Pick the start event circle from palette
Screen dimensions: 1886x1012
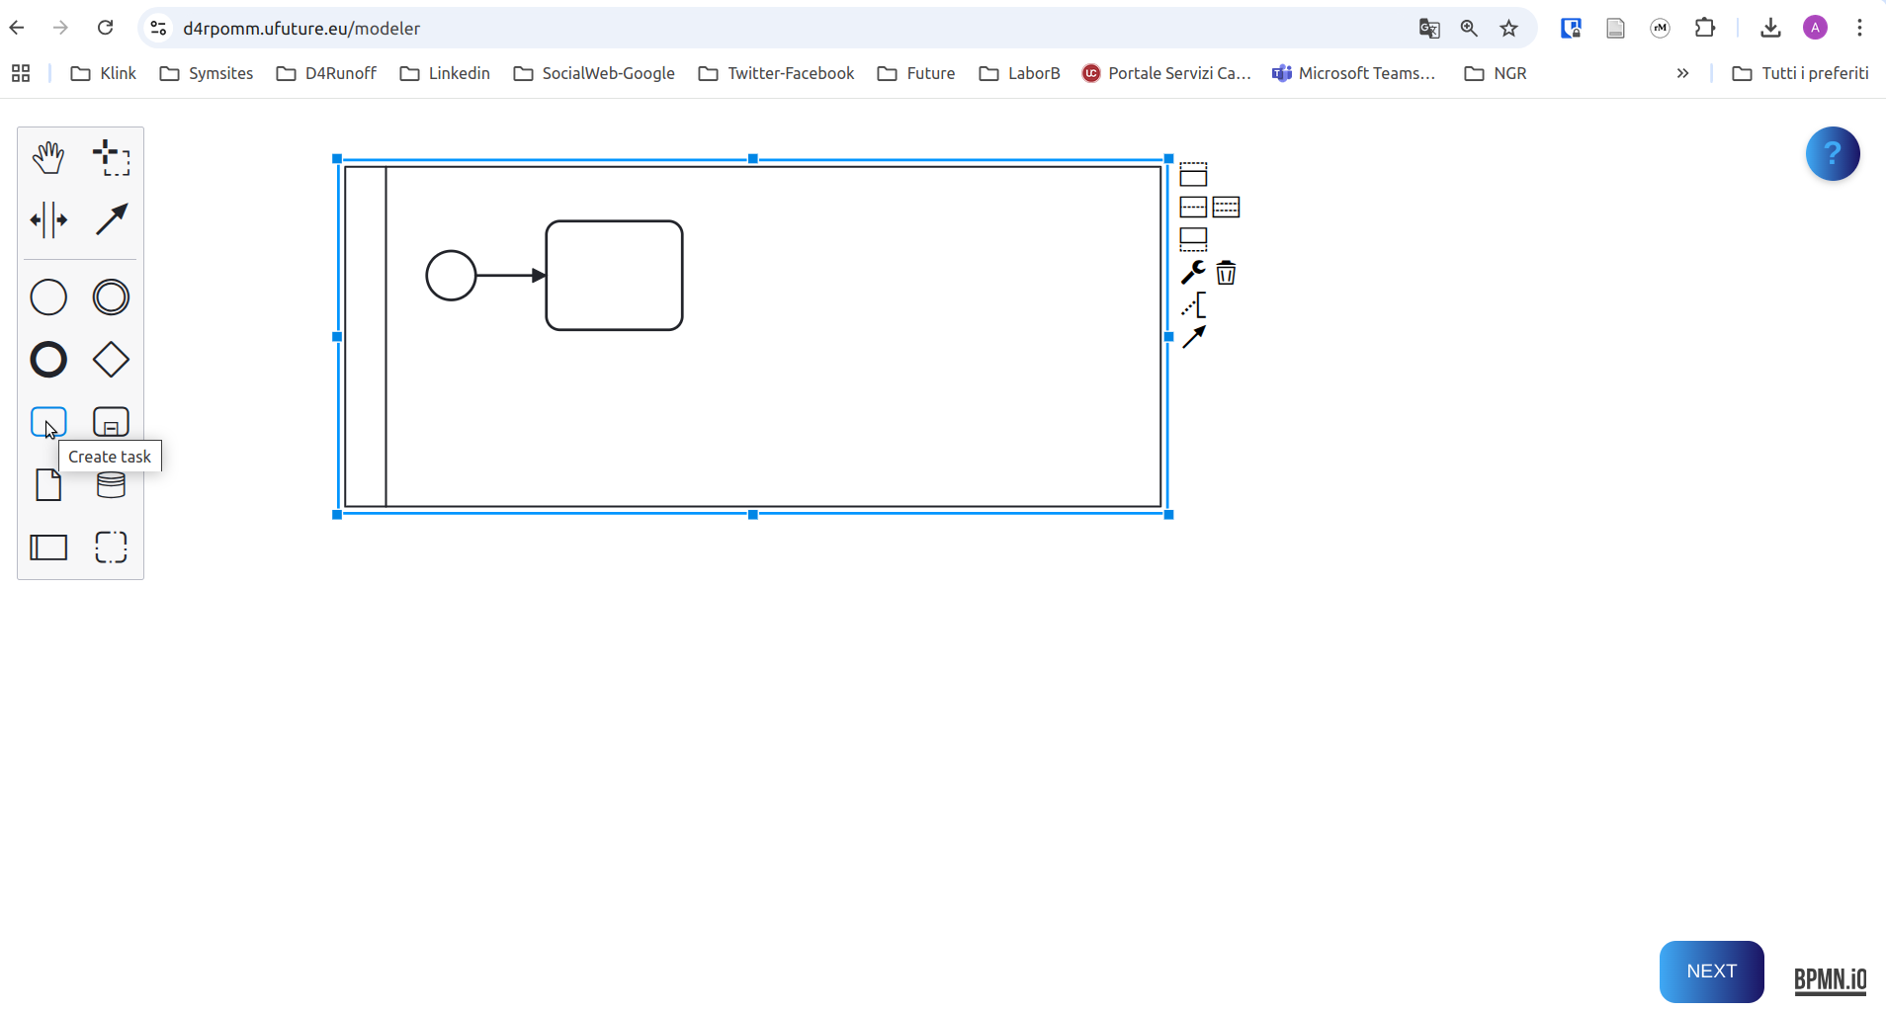(48, 297)
